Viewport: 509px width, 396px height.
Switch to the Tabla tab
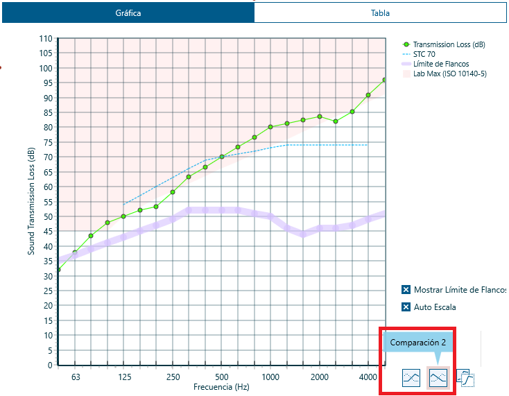[x=380, y=13]
